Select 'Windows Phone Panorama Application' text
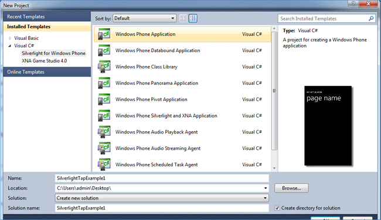Viewport: 381px width, 220px height. coord(157,83)
